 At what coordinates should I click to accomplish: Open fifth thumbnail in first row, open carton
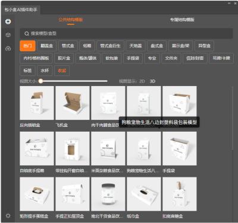click(x=180, y=103)
